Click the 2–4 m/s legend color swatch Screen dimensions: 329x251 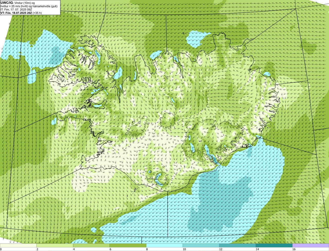(55, 246)
